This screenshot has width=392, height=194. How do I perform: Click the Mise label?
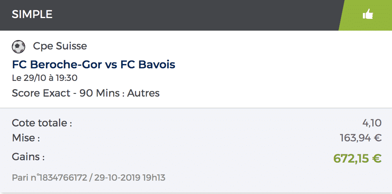pos(26,138)
